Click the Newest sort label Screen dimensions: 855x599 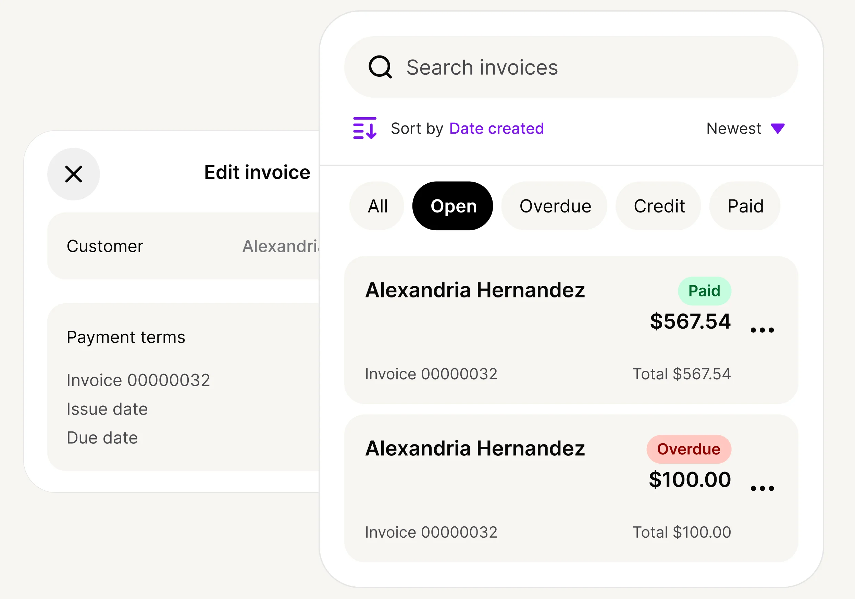733,129
